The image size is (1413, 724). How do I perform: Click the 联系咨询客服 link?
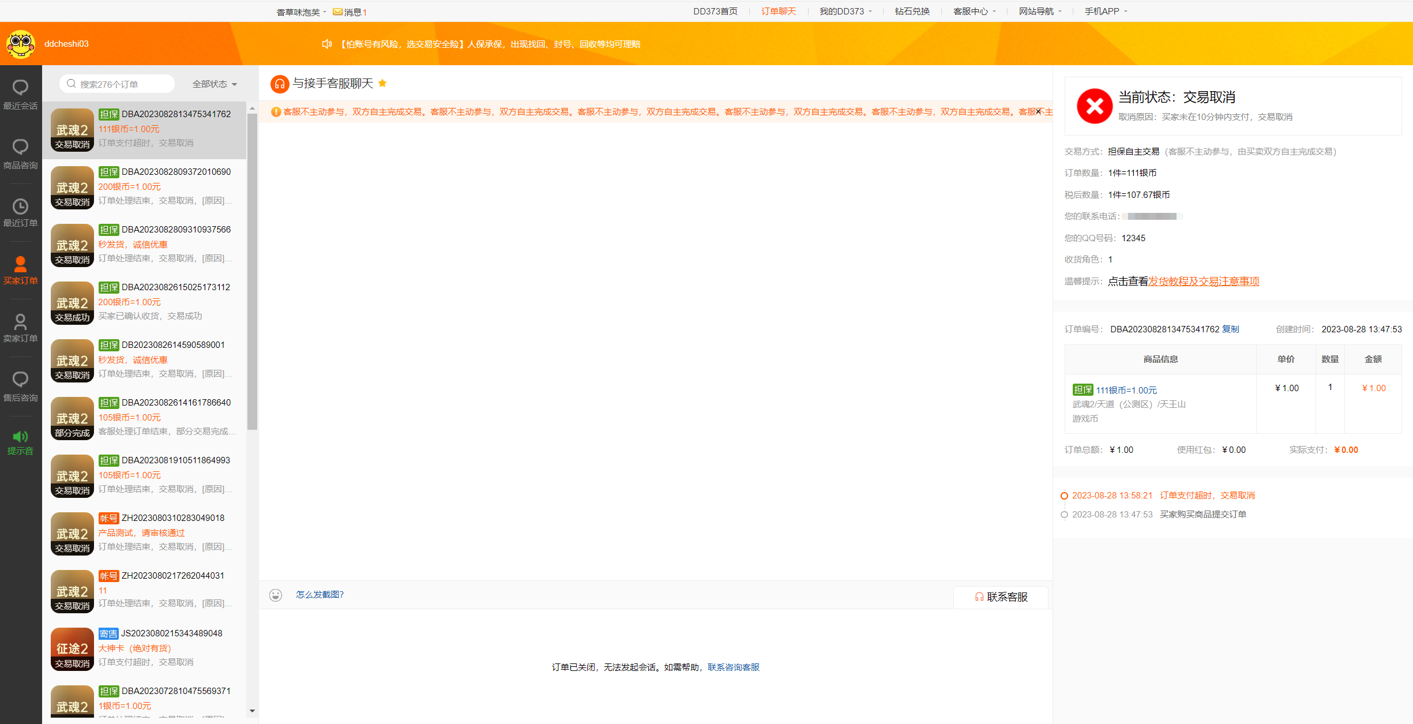tap(734, 667)
